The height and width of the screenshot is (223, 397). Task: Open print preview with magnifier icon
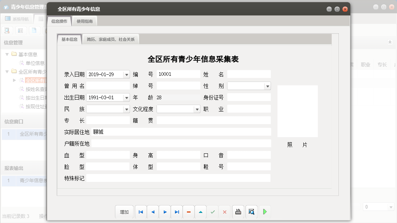point(251,212)
